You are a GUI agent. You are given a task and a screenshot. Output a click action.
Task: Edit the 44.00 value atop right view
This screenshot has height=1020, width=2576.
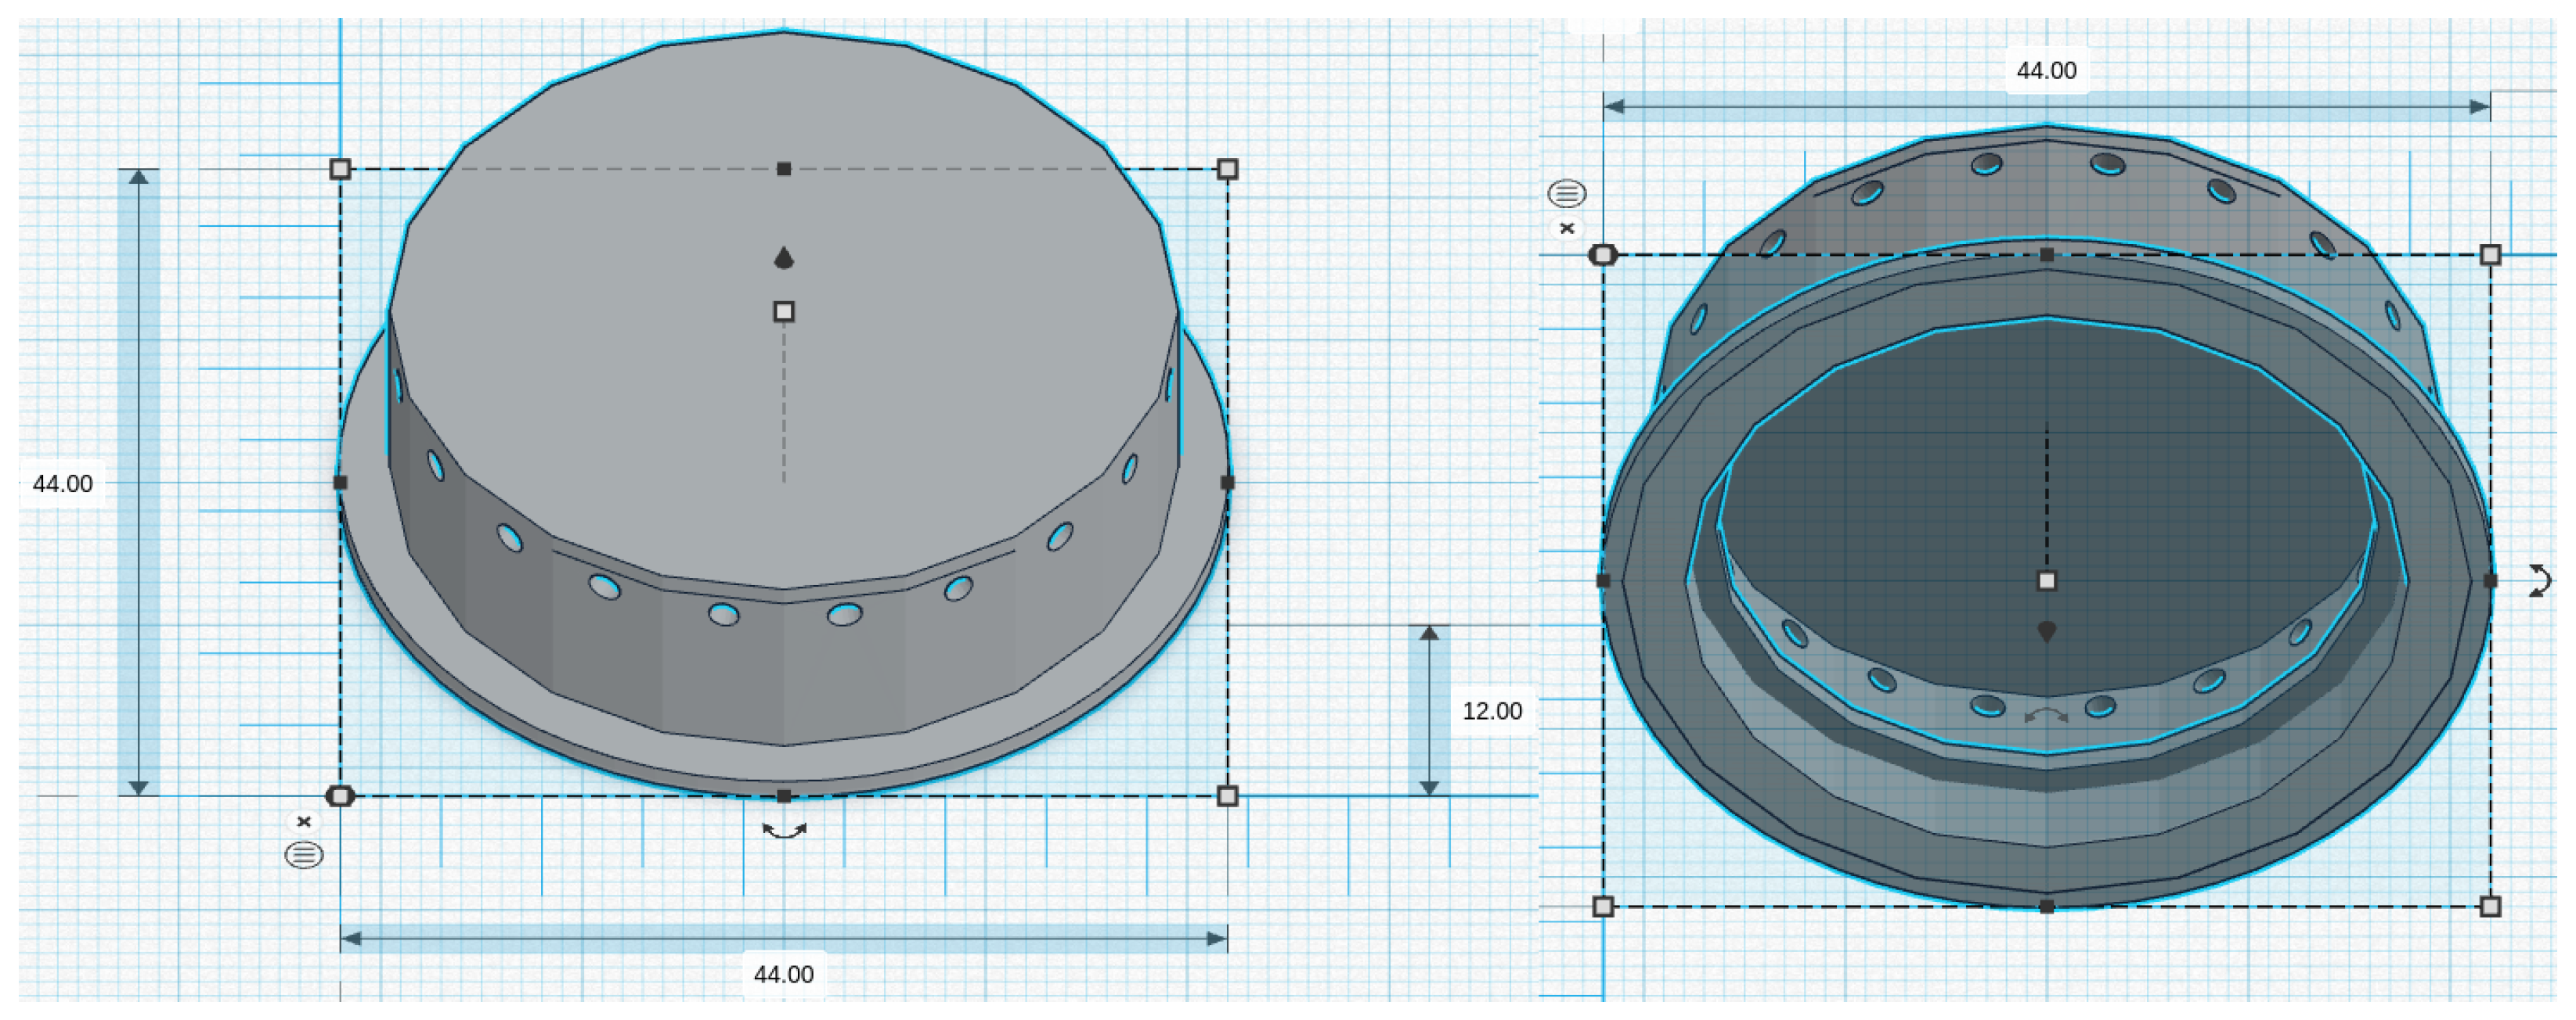point(2046,71)
